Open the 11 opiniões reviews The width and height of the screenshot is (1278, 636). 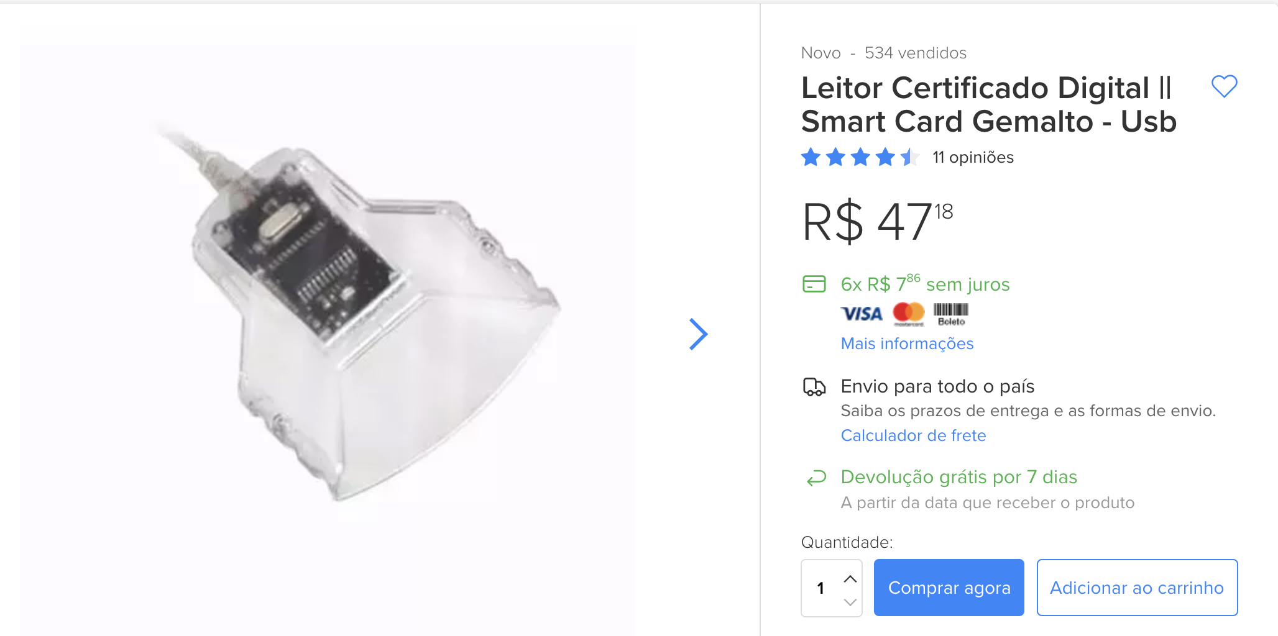pos(973,157)
